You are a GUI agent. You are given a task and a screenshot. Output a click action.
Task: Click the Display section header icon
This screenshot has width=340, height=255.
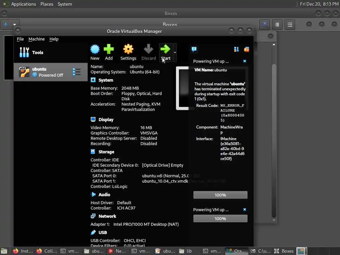tap(93, 120)
